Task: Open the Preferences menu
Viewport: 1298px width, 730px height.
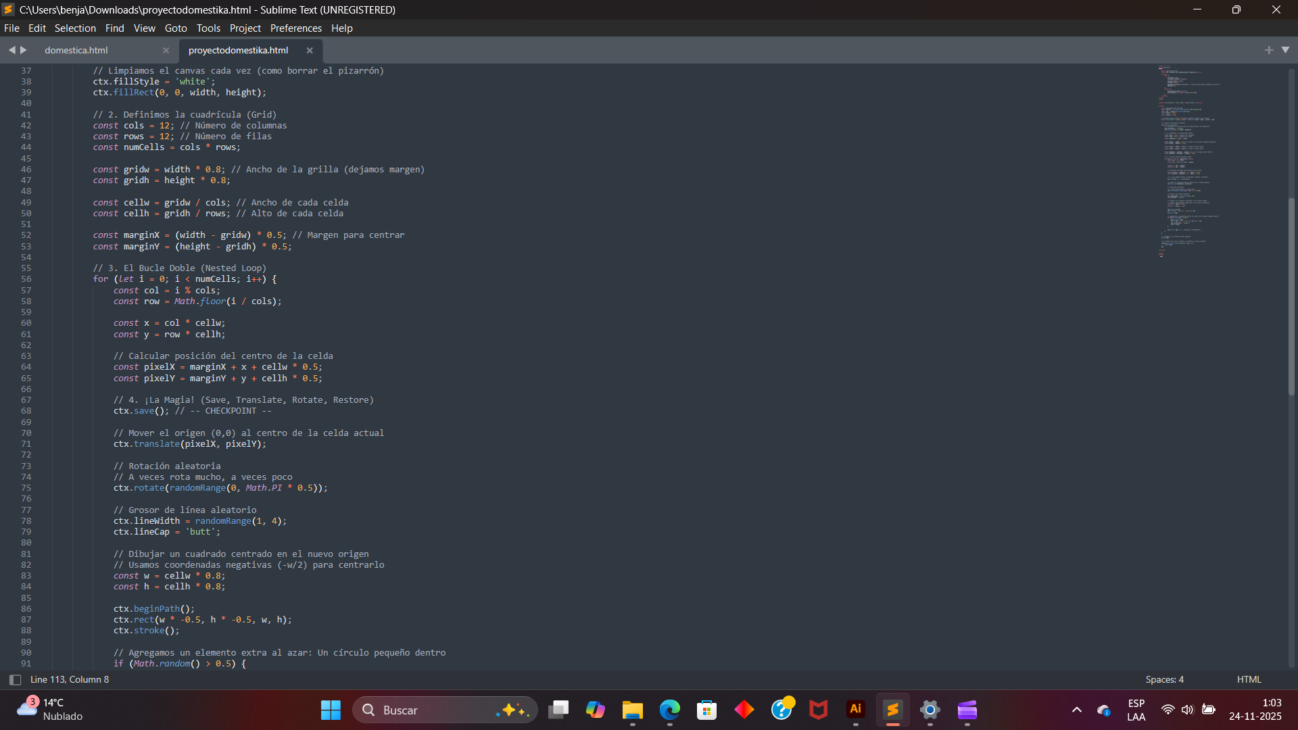Action: pyautogui.click(x=295, y=28)
